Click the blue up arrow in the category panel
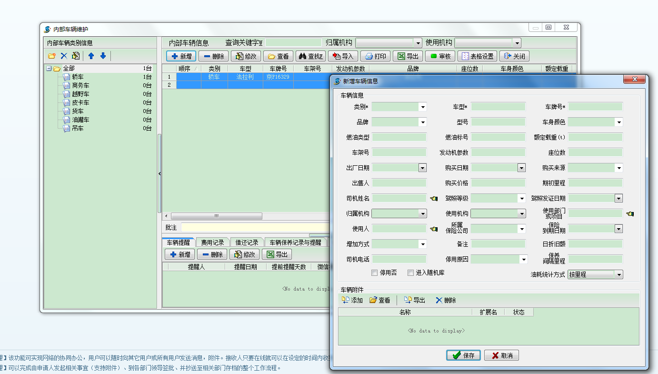The width and height of the screenshot is (658, 374). [91, 56]
